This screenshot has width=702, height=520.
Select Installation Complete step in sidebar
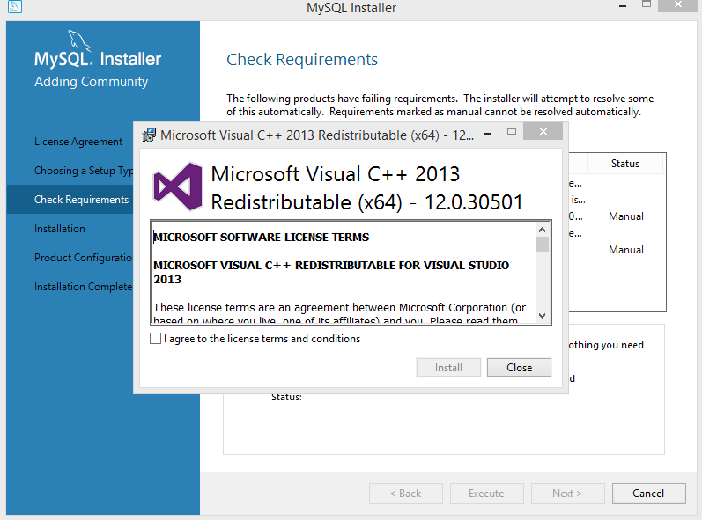click(84, 287)
